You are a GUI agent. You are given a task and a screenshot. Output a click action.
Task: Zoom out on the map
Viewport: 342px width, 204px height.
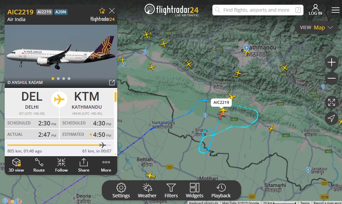[332, 78]
